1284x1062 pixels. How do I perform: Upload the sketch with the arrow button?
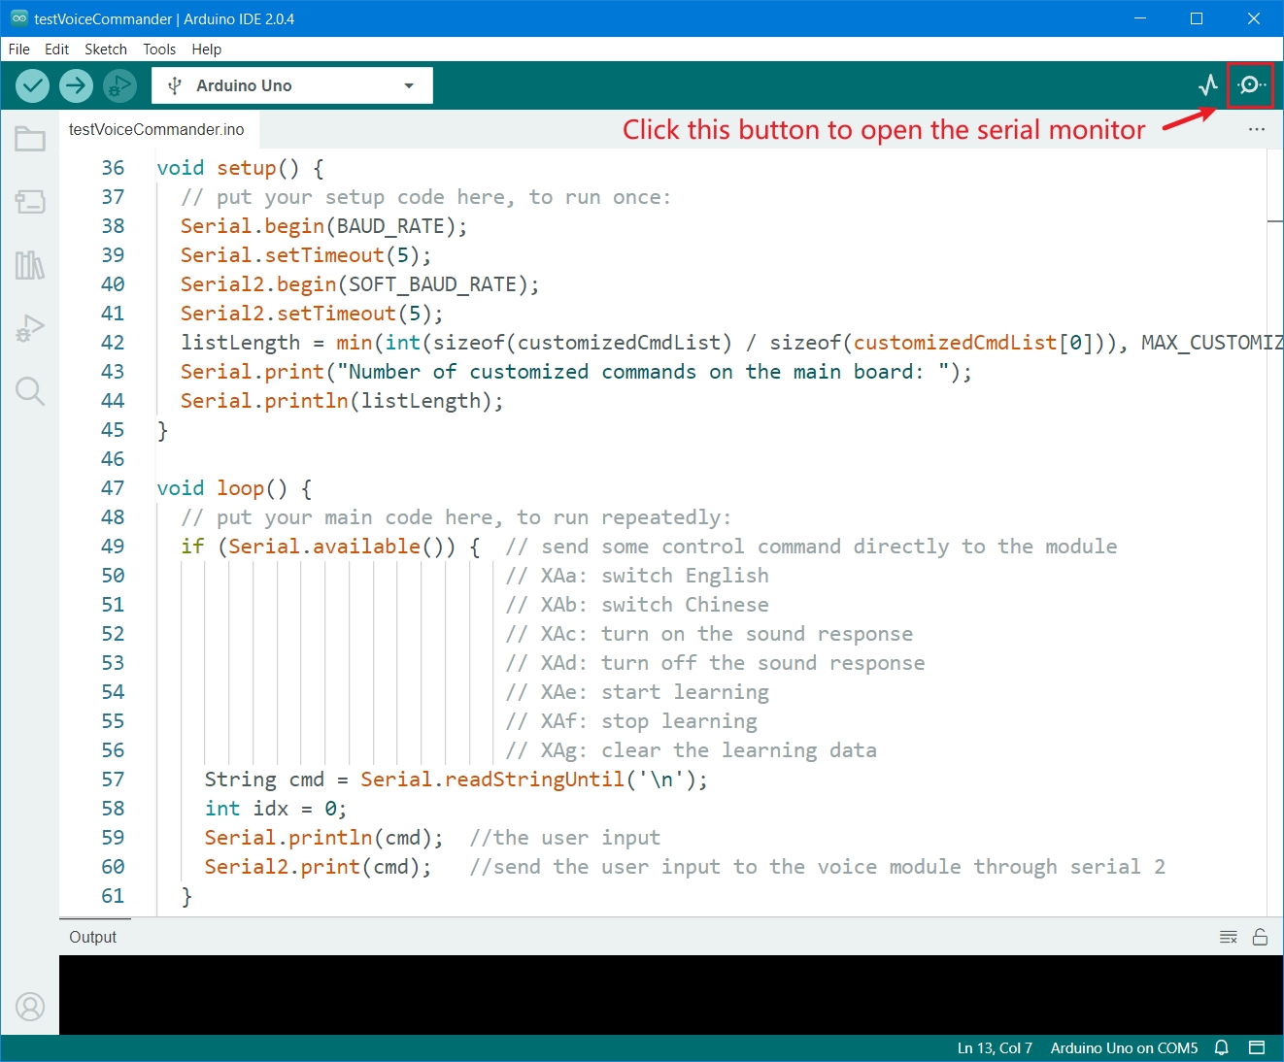click(76, 86)
